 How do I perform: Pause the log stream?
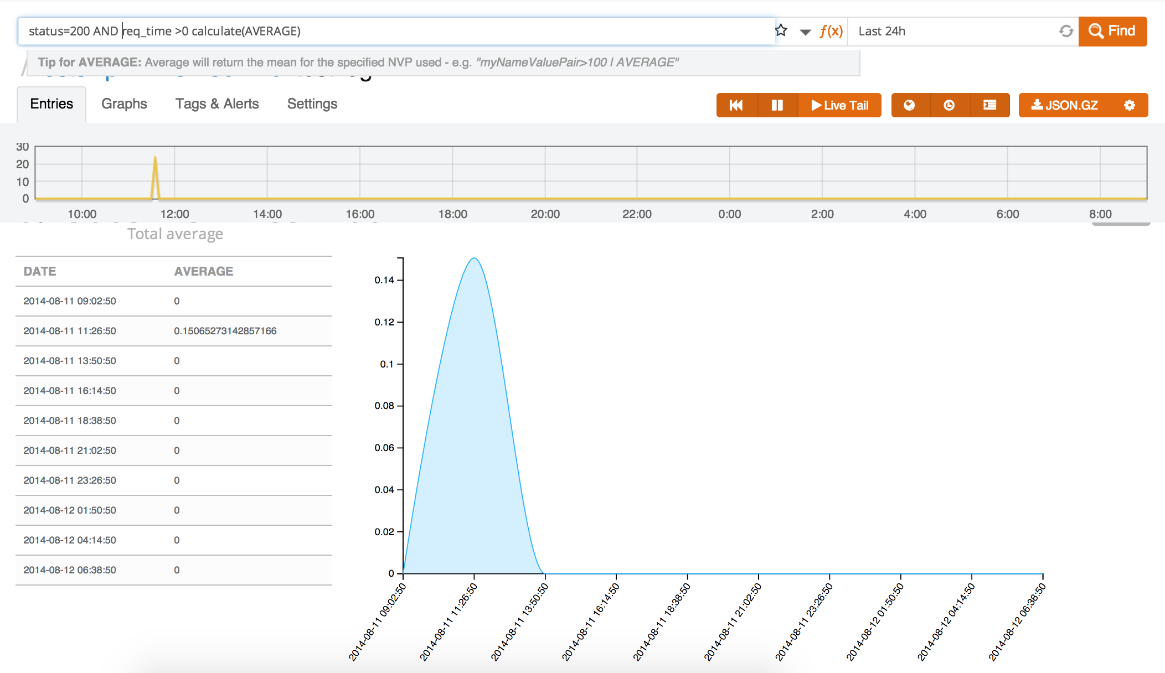(x=777, y=105)
